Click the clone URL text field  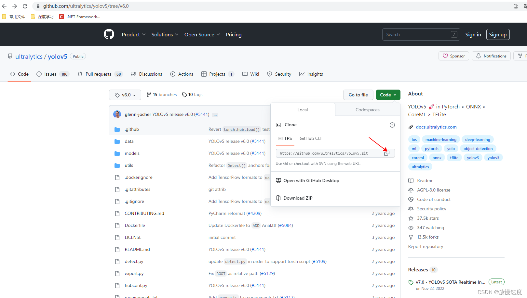(328, 153)
